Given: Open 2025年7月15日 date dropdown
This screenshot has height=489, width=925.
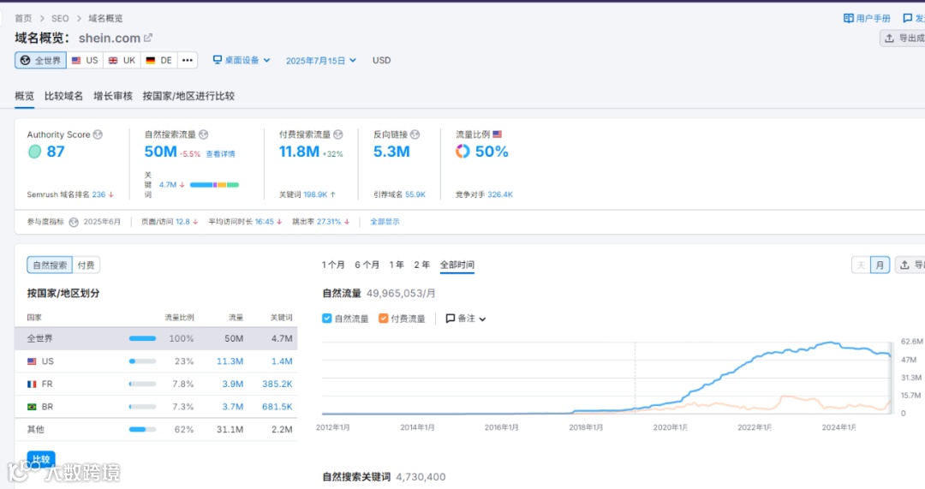Looking at the screenshot, I should (321, 60).
